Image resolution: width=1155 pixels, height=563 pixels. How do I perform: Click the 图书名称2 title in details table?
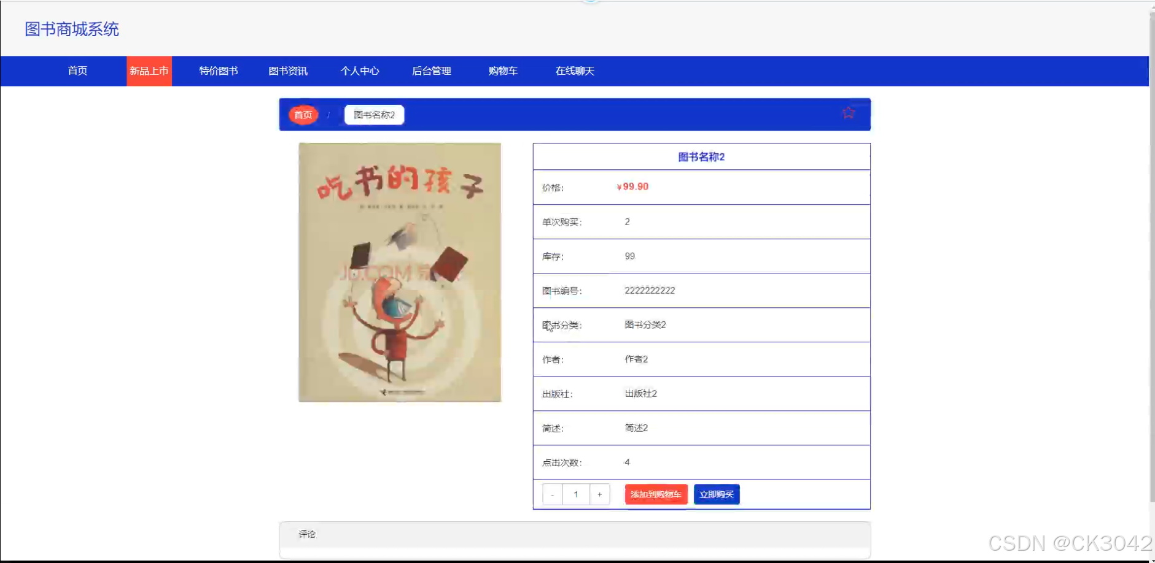[701, 157]
